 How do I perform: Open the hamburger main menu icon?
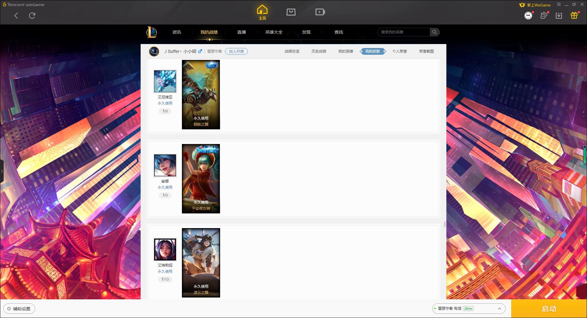coord(559,5)
